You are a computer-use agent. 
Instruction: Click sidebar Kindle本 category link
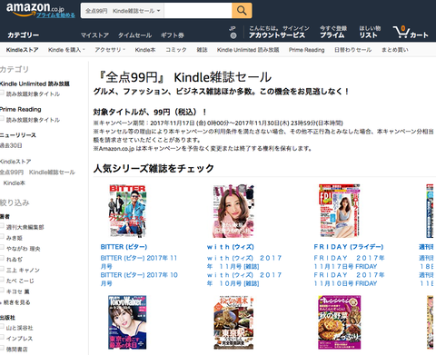tap(15, 182)
